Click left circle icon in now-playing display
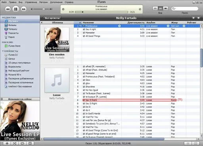This screenshot has height=146, width=203. tap(63, 9)
